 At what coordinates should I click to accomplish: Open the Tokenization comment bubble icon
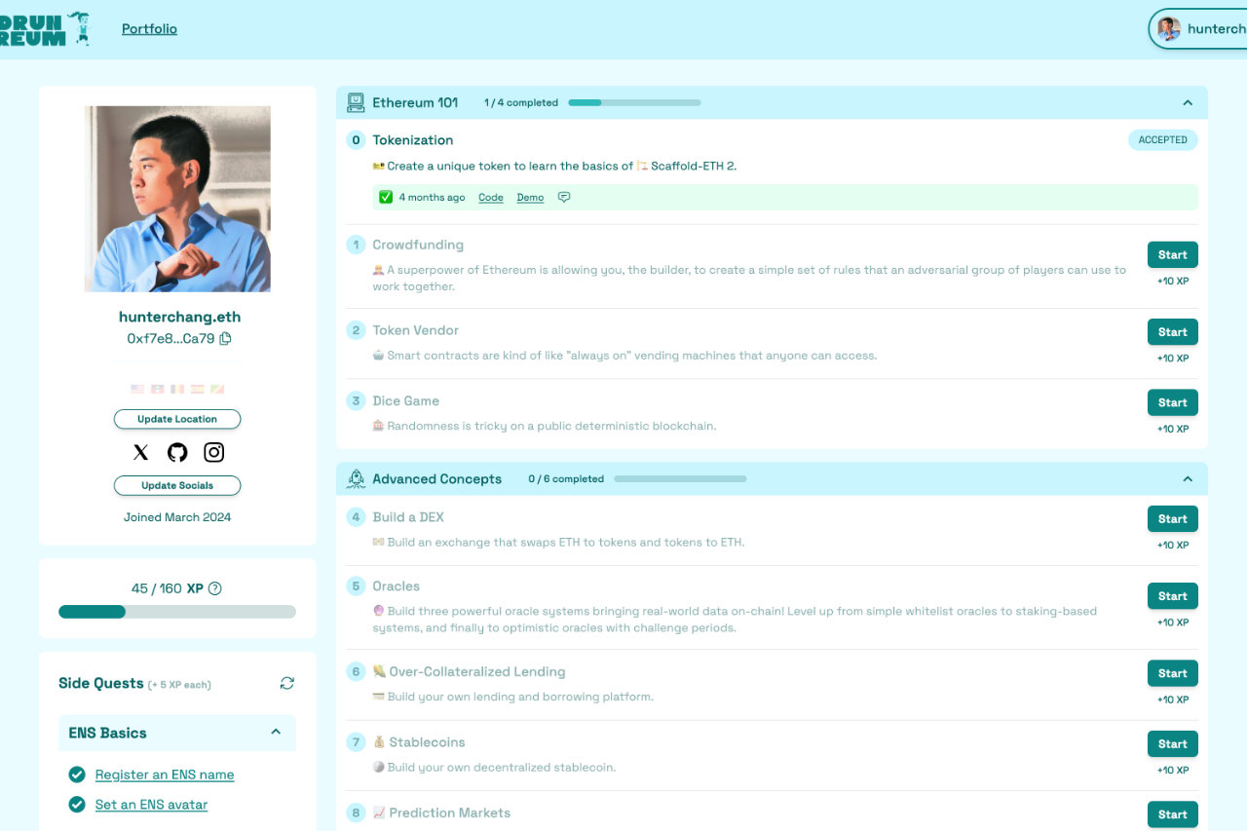point(564,198)
